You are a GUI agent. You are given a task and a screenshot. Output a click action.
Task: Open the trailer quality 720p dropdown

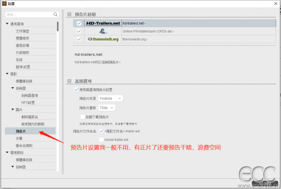coord(107,108)
